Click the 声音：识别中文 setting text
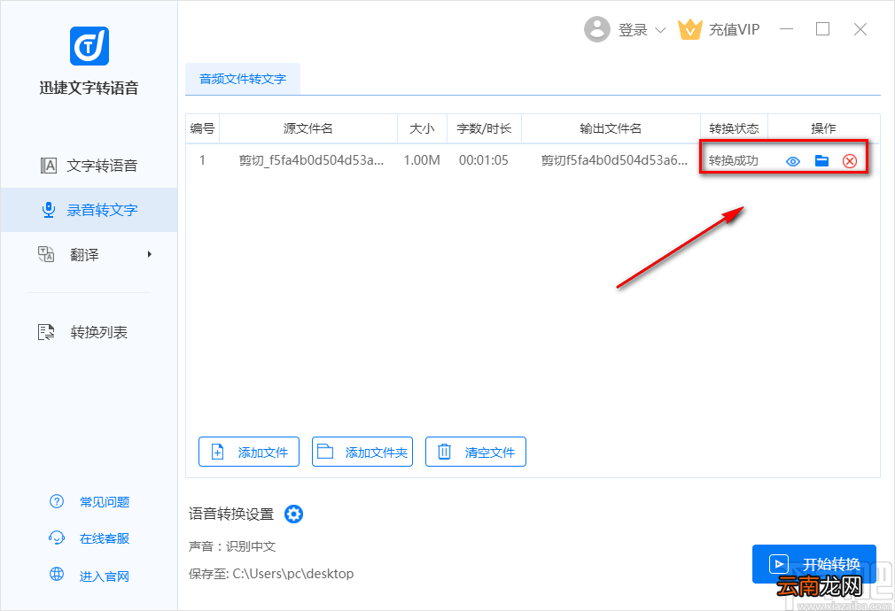Screen dimensions: 895x611 point(232,546)
